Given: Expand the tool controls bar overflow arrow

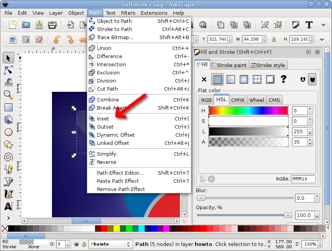Looking at the screenshot, I should coord(322,40).
